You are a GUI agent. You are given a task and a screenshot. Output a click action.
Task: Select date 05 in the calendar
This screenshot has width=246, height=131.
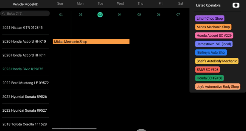tap(139, 15)
